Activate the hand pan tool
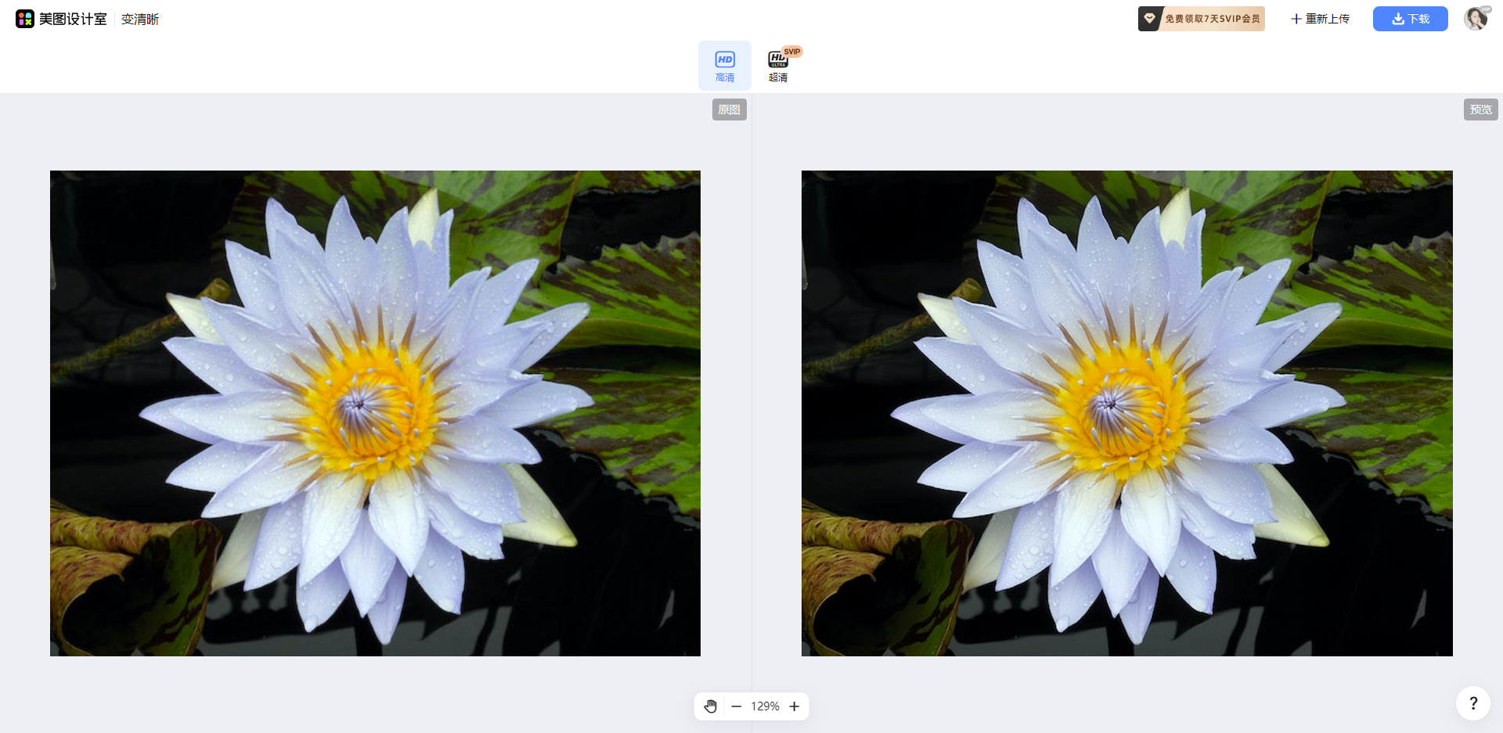Screen dimensions: 1503x733 click(x=710, y=706)
